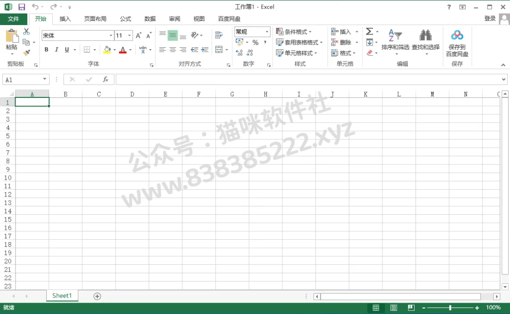Open the font size 11 dropdown

pos(129,35)
